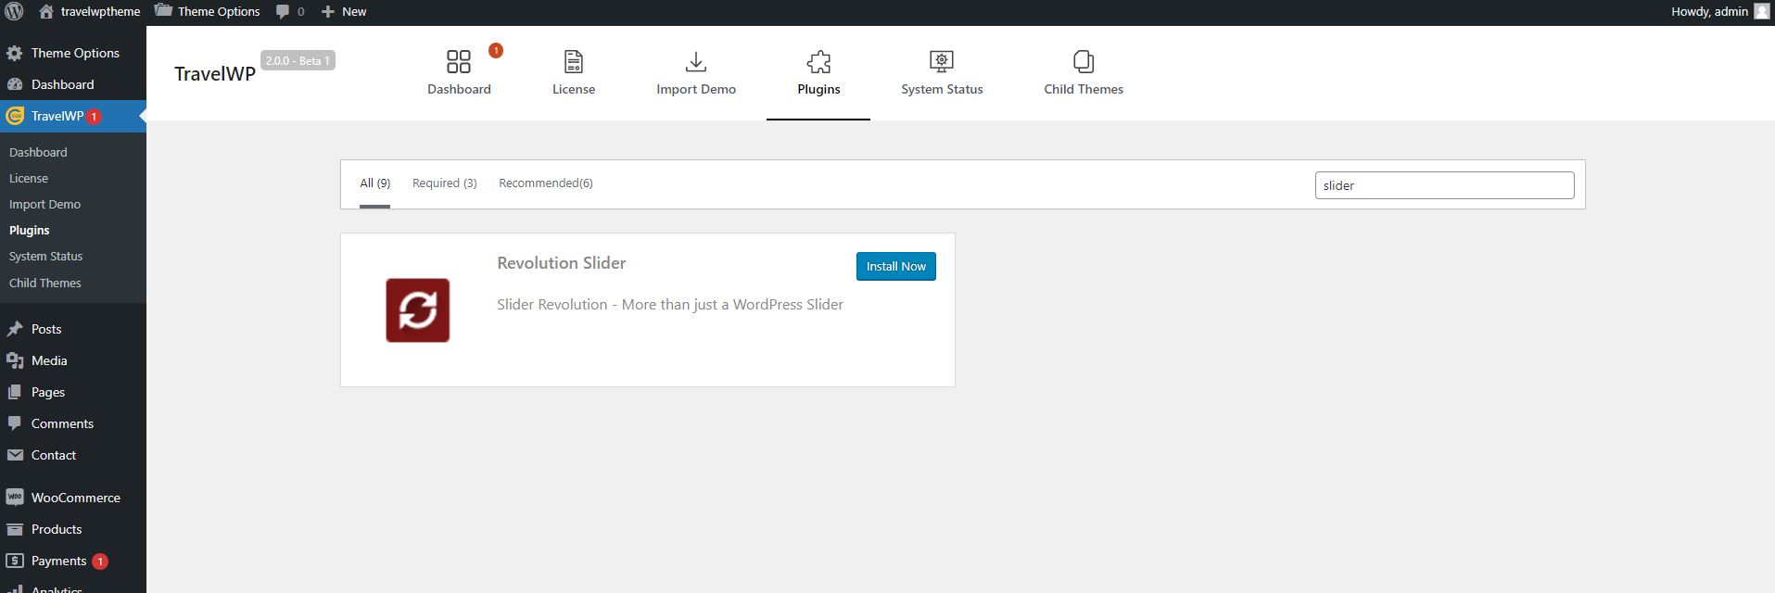Click the admin bar comment count '0'
The width and height of the screenshot is (1775, 593).
(x=300, y=12)
